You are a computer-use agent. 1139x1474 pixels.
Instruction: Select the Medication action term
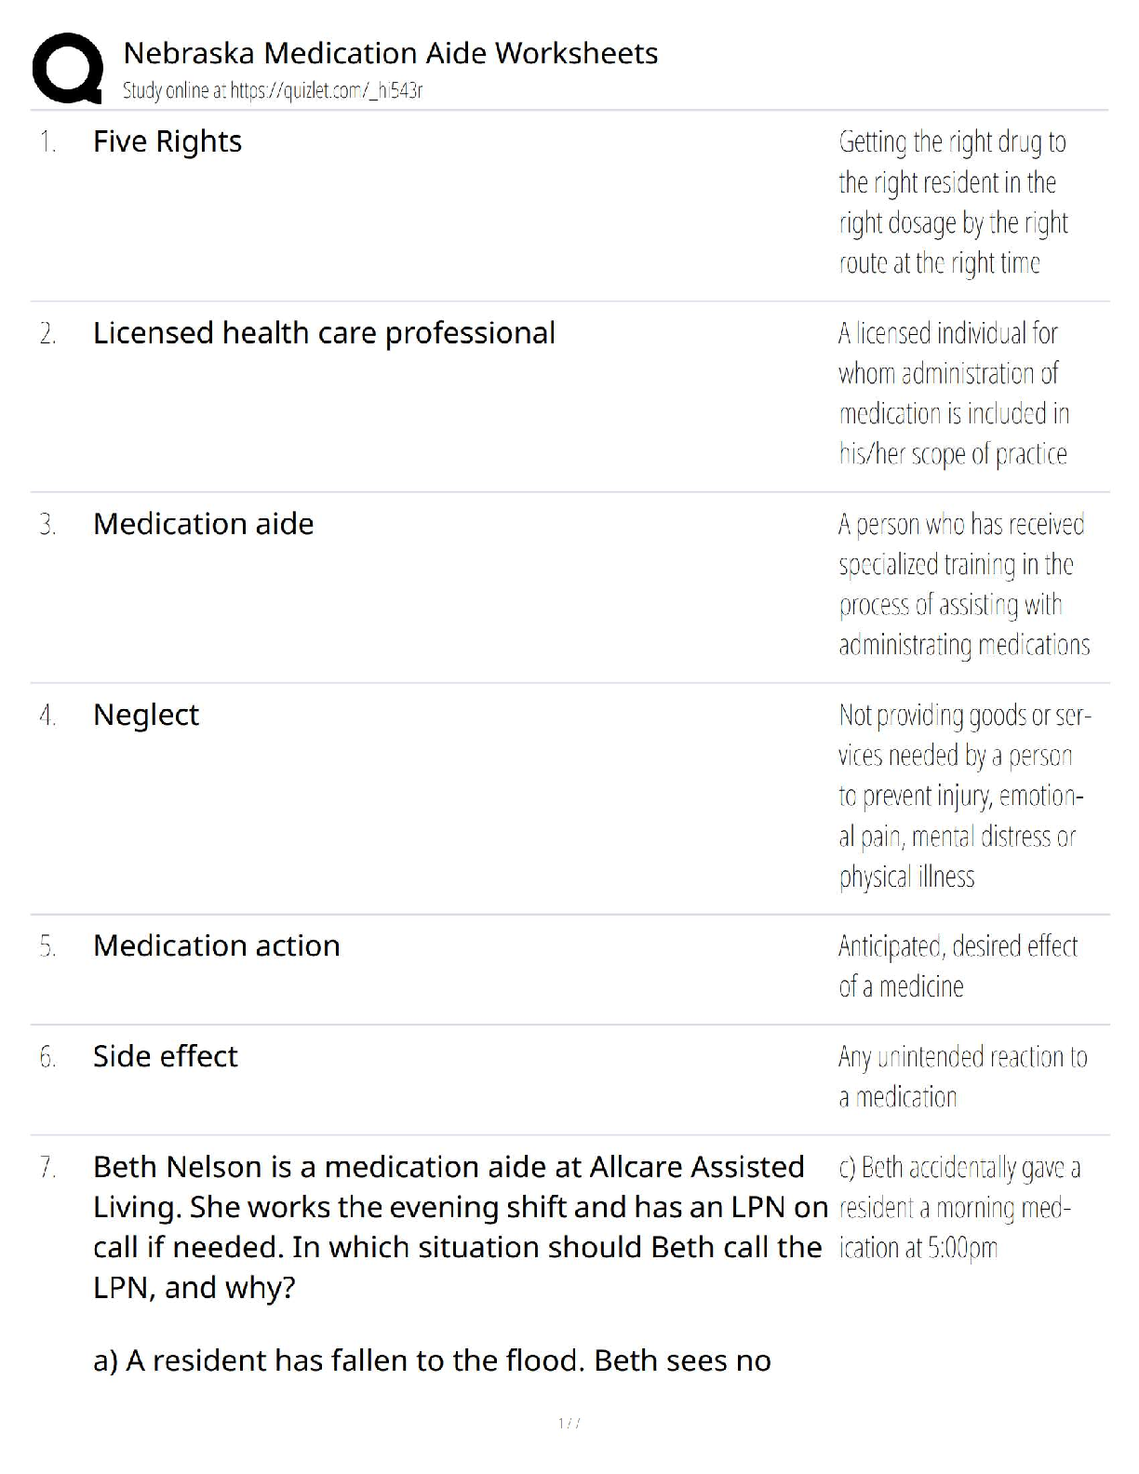[x=217, y=945]
